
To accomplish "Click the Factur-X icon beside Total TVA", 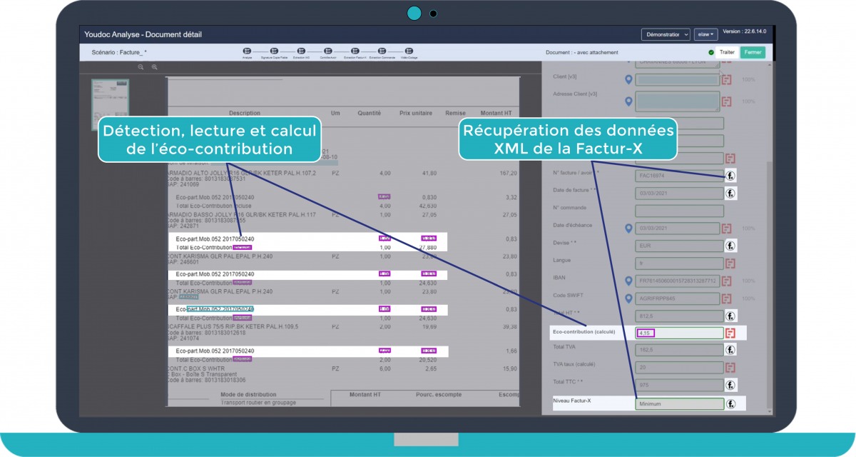I will [x=730, y=350].
